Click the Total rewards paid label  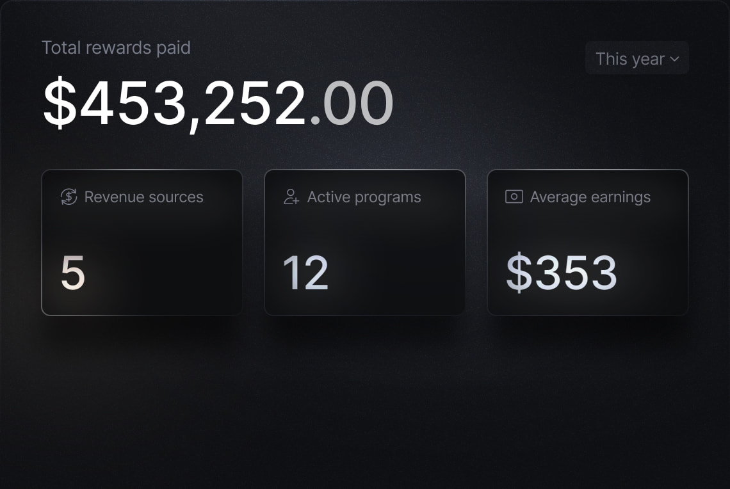[116, 47]
